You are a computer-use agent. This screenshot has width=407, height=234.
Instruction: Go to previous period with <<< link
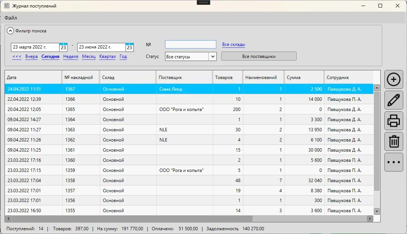(x=17, y=56)
